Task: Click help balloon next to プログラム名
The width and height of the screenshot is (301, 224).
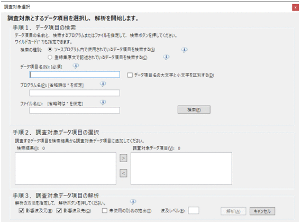Action: click(103, 84)
